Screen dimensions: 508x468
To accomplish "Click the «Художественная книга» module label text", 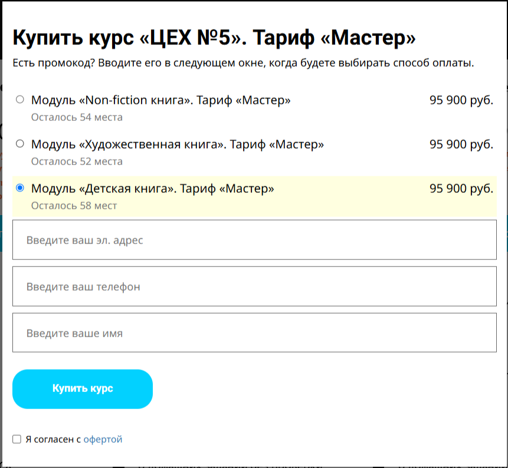I will (178, 144).
